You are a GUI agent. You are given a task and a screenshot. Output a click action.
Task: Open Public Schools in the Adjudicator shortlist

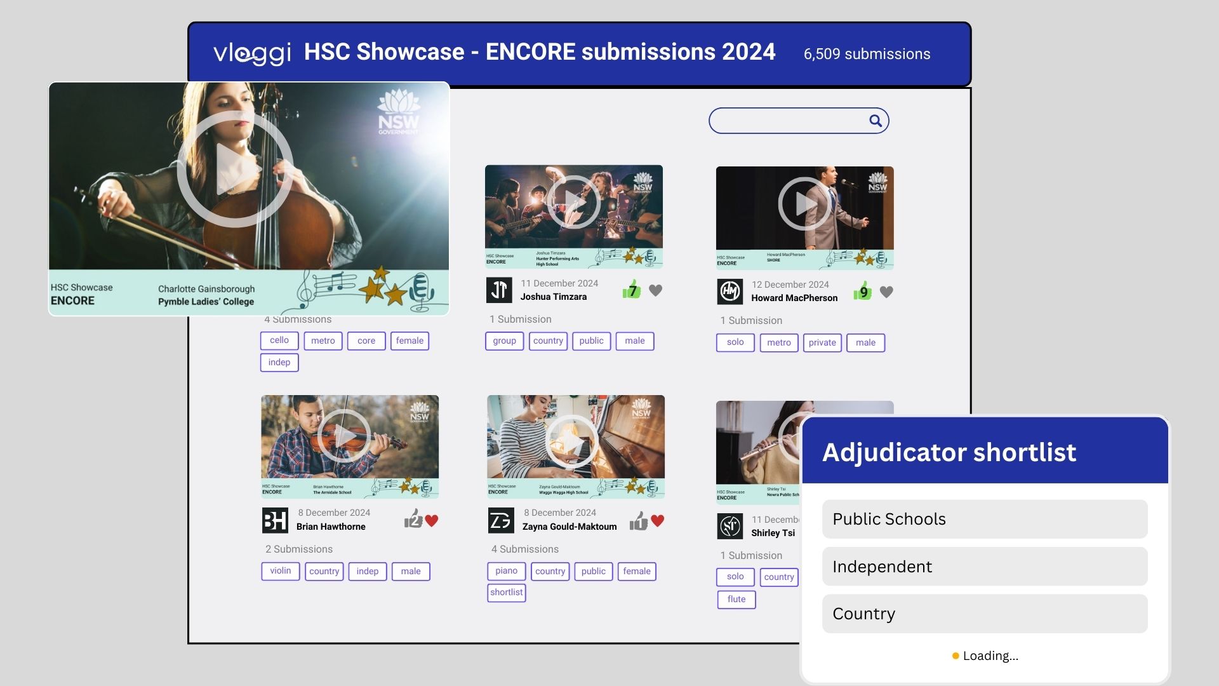[x=985, y=519]
